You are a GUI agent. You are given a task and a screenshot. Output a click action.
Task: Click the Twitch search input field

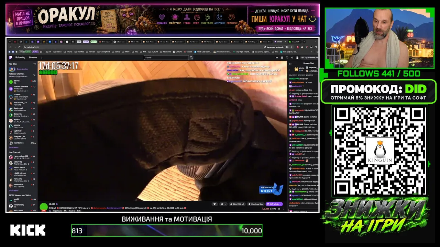coord(166,58)
